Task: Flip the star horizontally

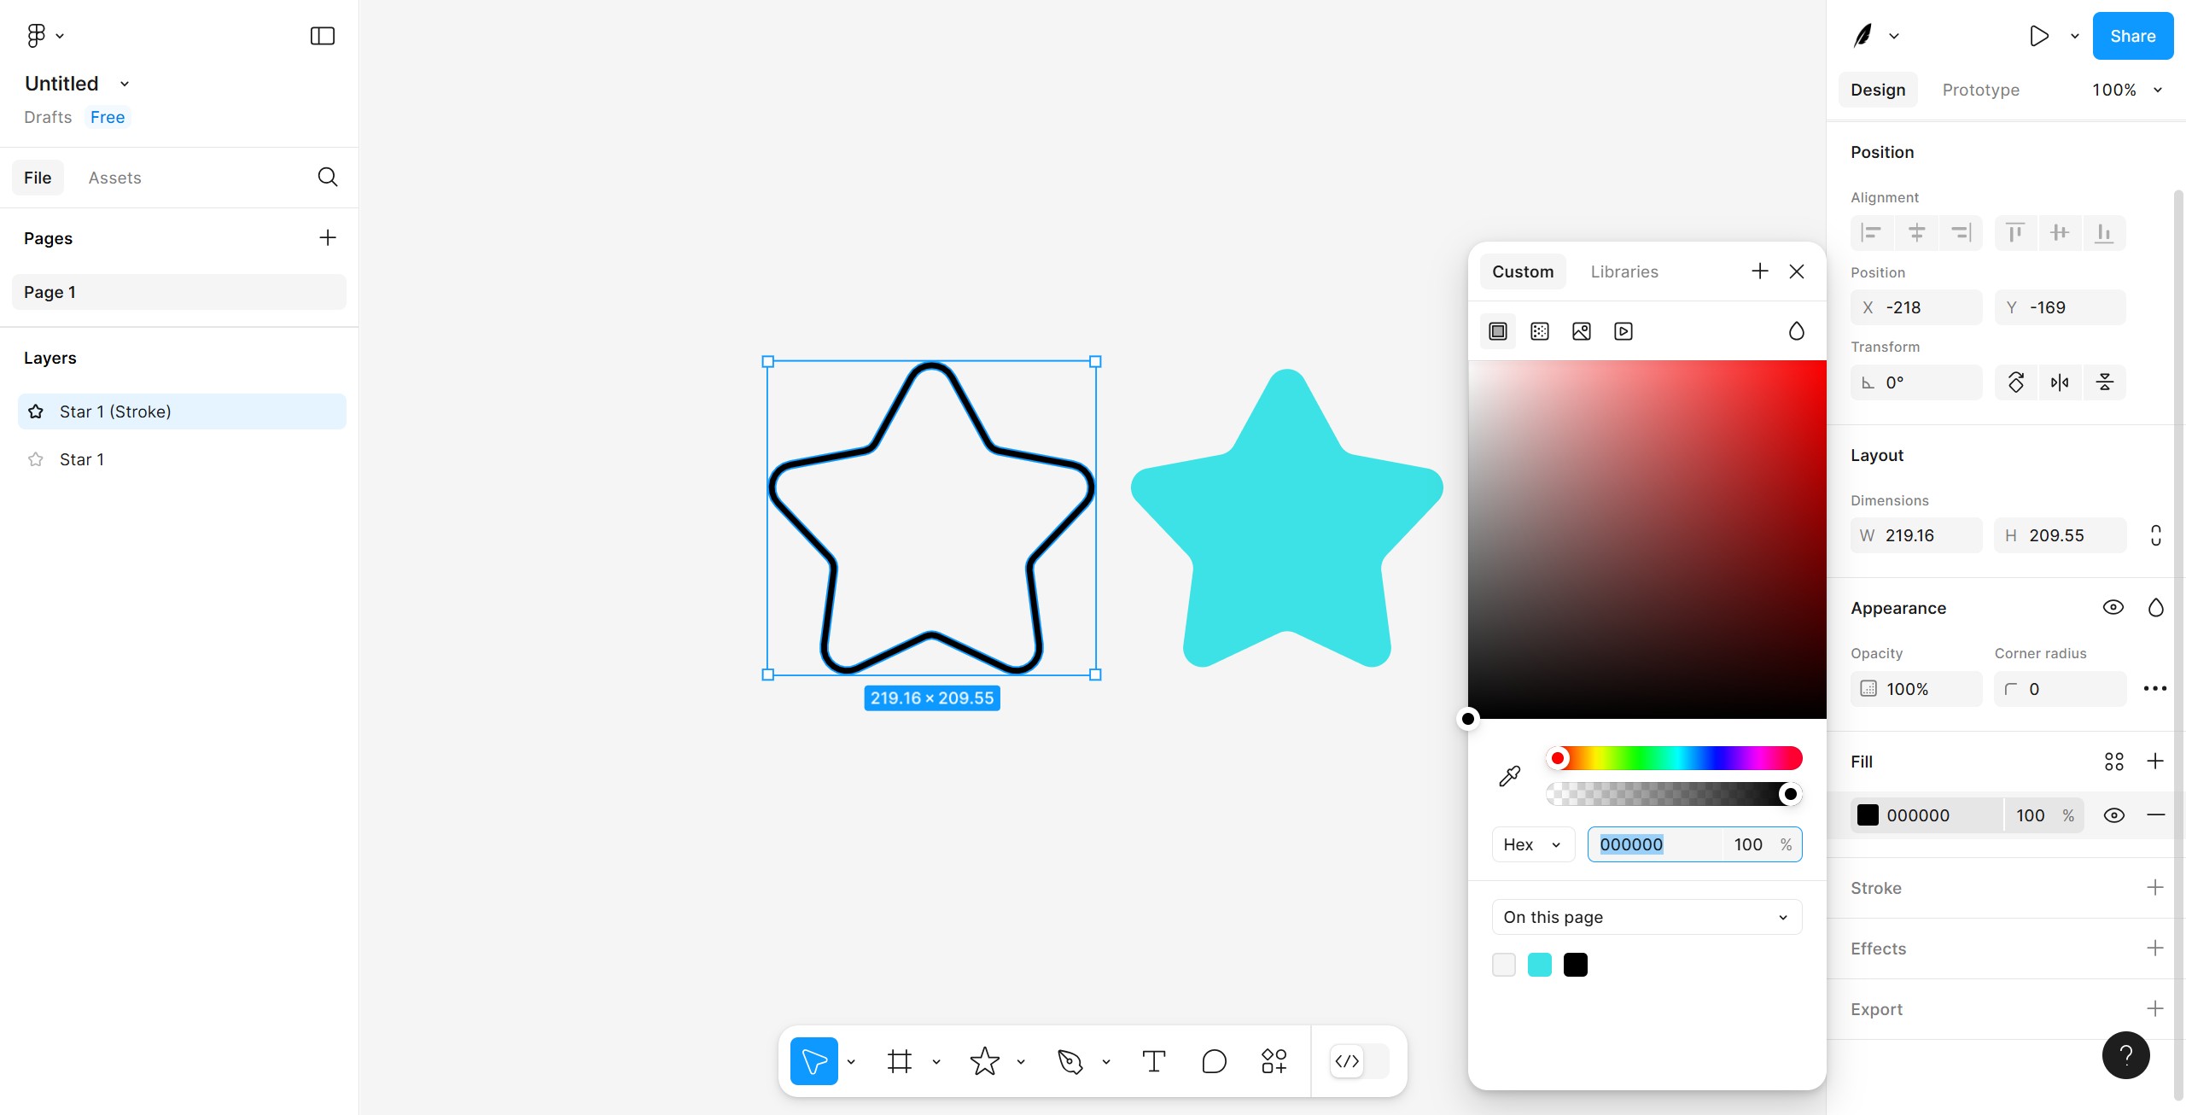Action: (x=2060, y=382)
